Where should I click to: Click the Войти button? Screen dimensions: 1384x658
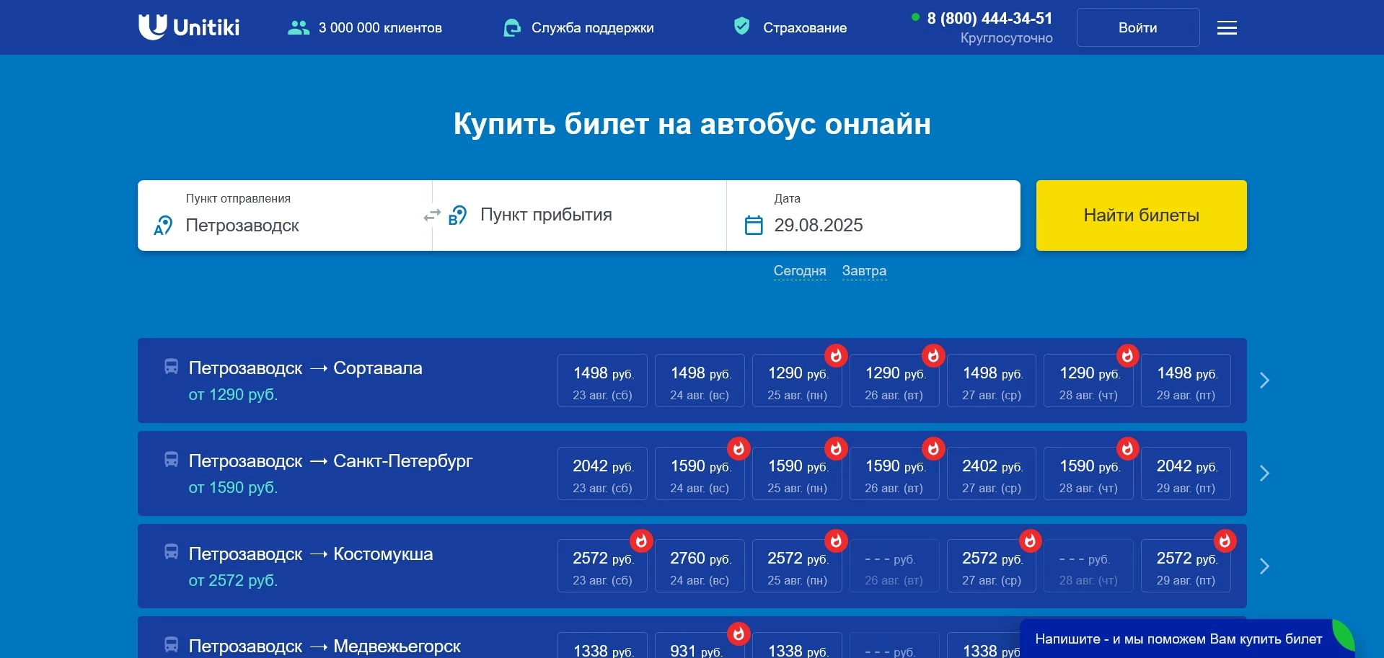point(1137,27)
